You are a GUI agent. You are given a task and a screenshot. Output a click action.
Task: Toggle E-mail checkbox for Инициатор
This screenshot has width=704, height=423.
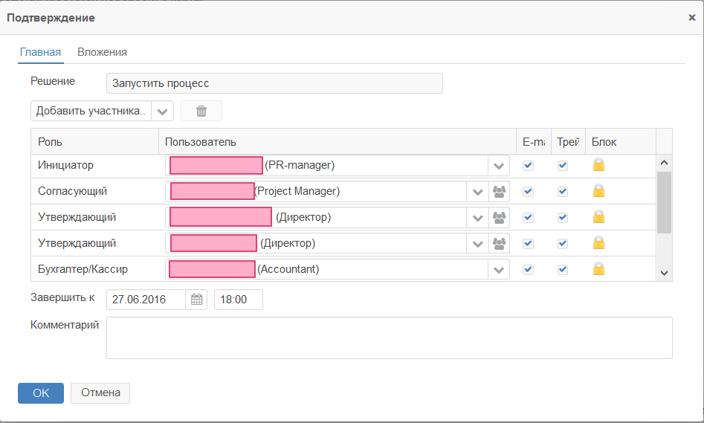(528, 165)
